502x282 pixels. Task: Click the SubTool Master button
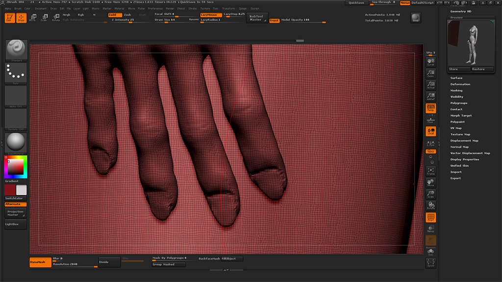coord(257,18)
